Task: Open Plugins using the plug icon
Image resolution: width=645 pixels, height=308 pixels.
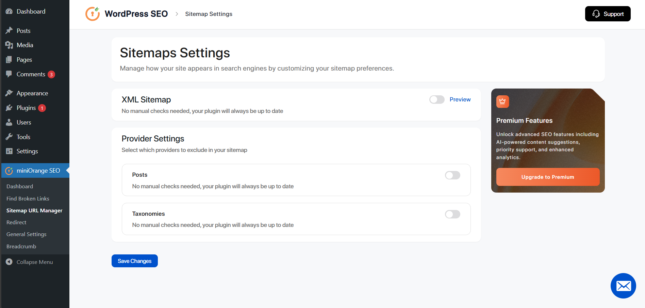Action: tap(9, 108)
